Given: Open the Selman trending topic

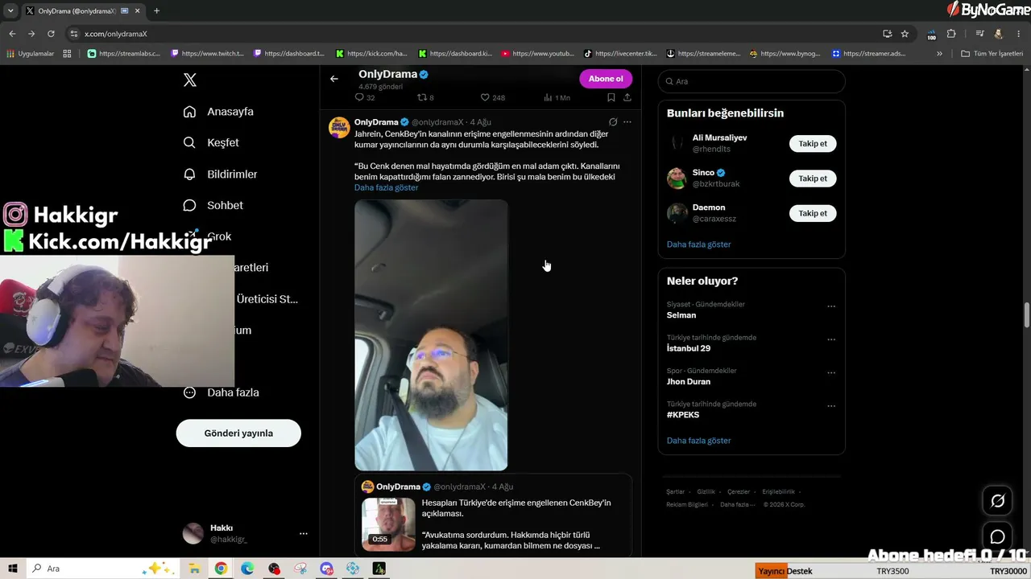Looking at the screenshot, I should (x=681, y=315).
